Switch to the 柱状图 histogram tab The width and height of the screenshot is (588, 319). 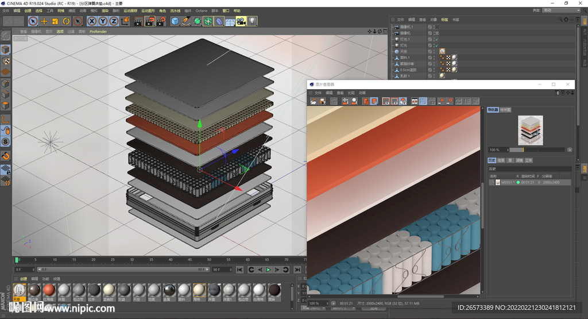[505, 110]
